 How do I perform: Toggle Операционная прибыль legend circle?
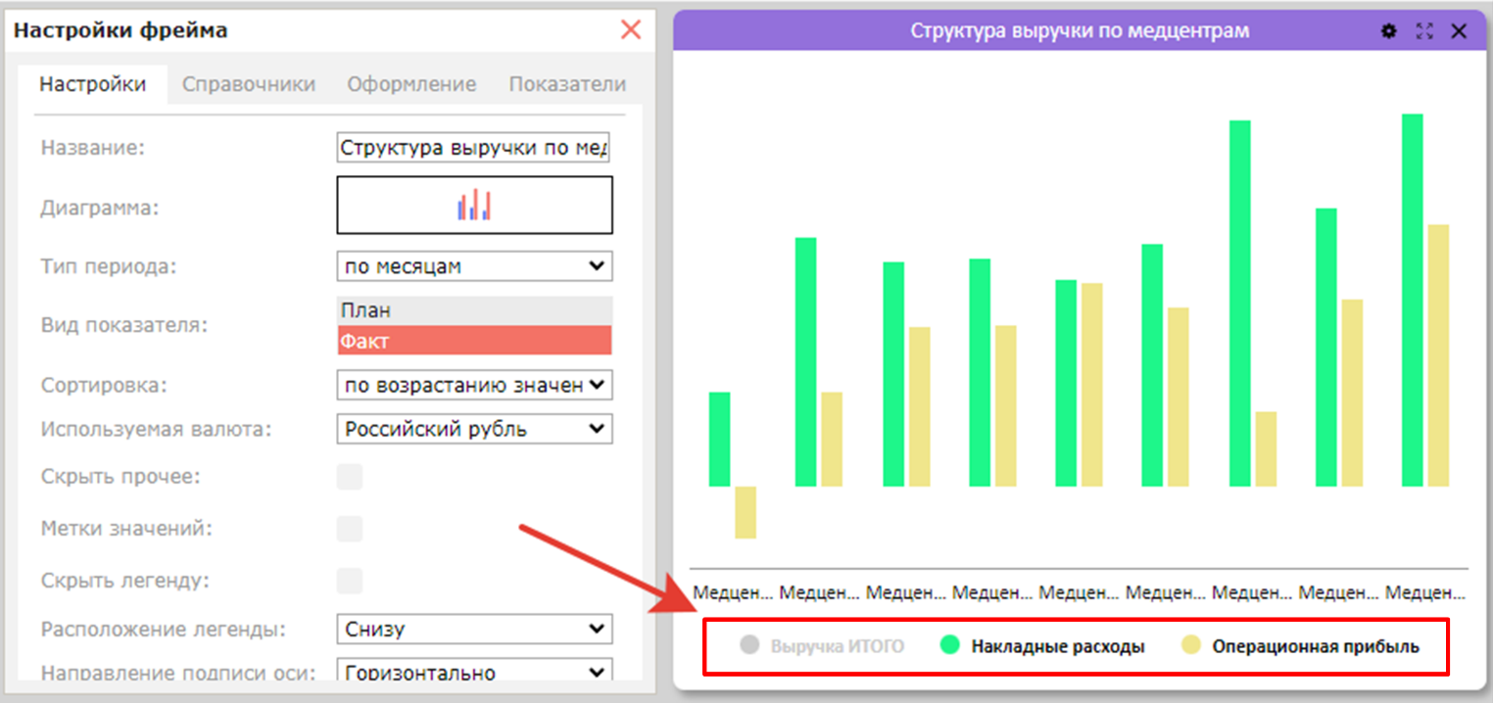click(1190, 646)
